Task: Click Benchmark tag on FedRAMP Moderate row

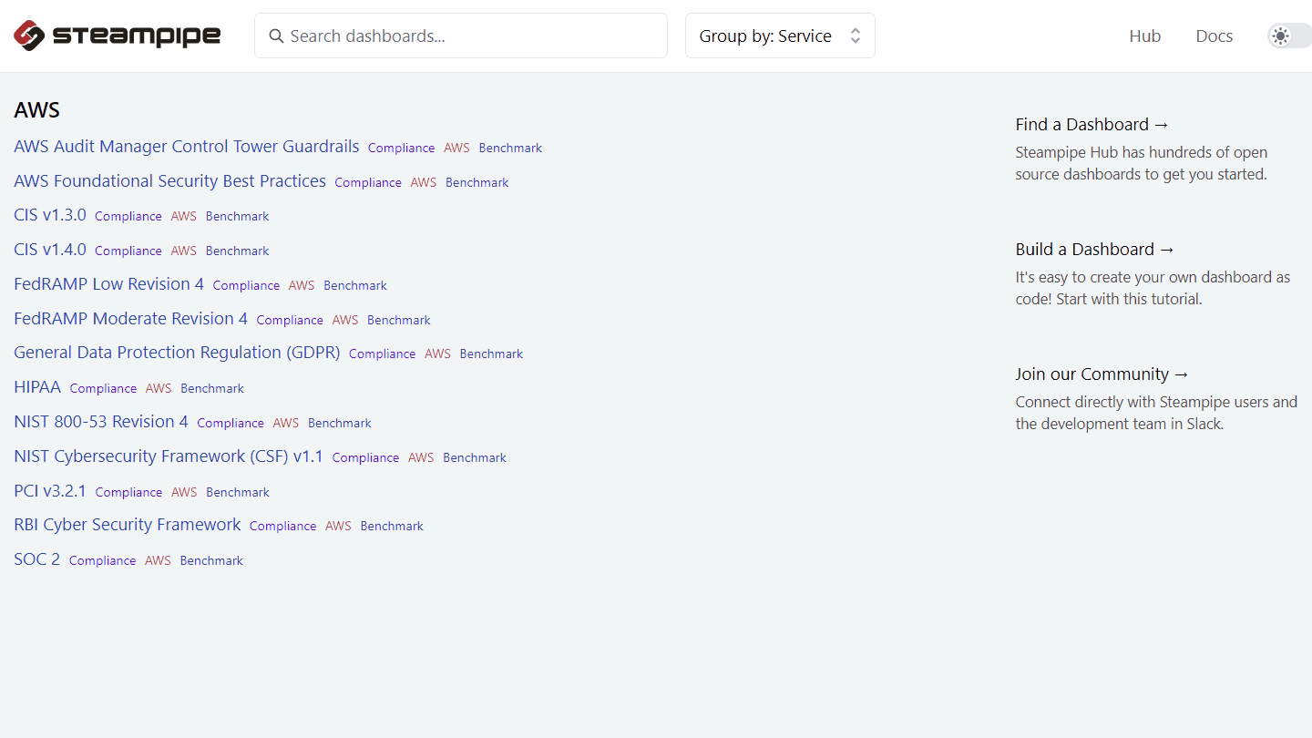Action: (399, 320)
